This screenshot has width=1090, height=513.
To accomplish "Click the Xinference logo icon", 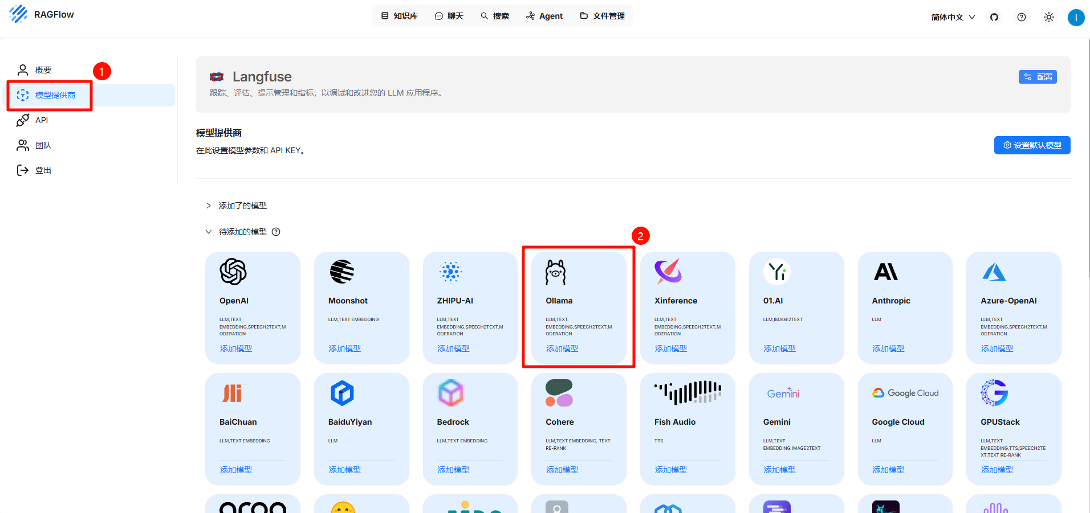I will click(x=668, y=272).
